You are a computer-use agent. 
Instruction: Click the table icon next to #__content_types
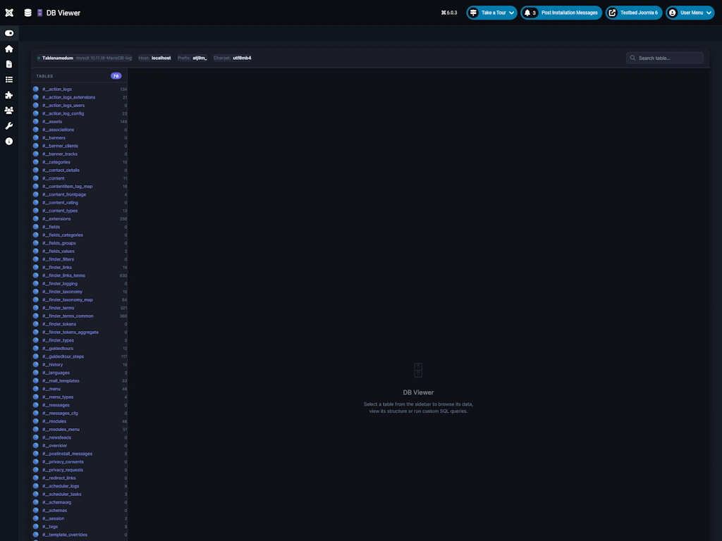coord(36,211)
